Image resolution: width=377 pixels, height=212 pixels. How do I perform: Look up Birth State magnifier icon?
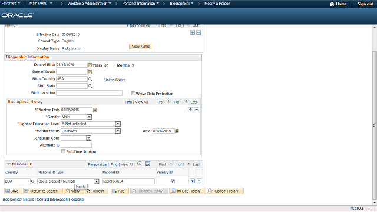pyautogui.click(x=90, y=86)
